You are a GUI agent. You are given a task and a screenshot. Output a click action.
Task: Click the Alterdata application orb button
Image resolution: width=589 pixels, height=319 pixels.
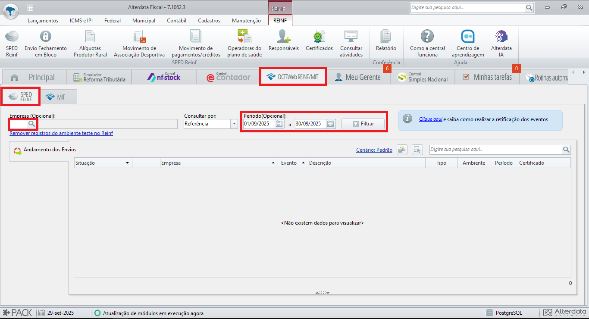point(11,10)
